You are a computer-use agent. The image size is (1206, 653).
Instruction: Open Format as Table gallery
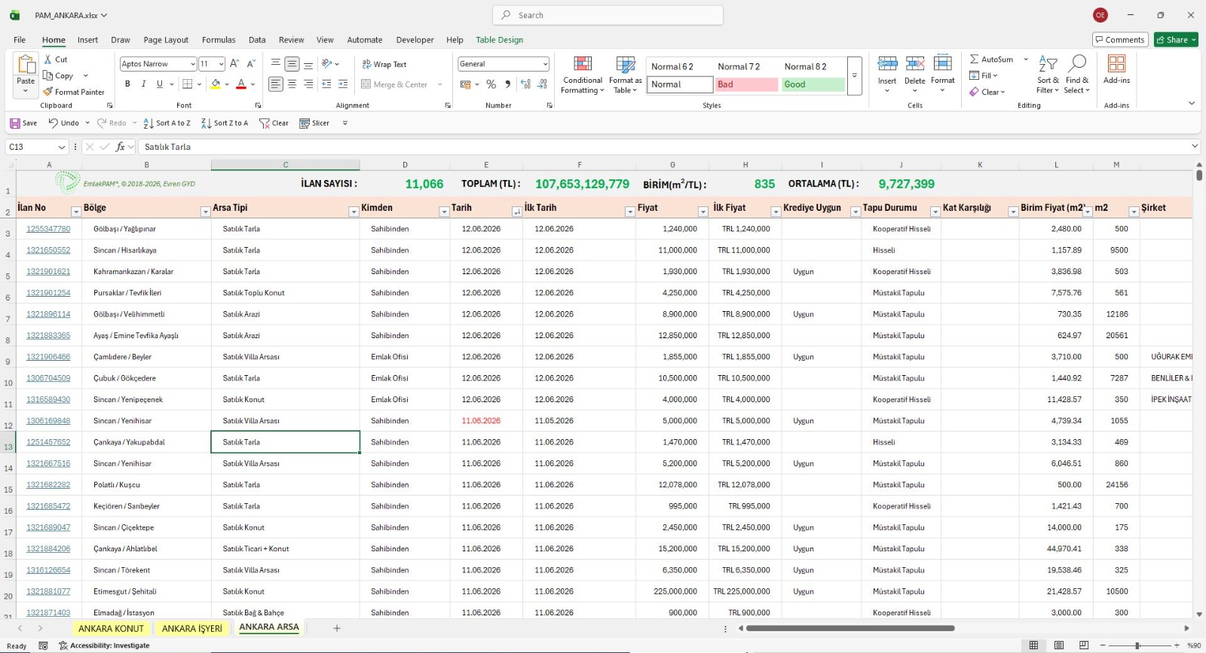tap(625, 75)
